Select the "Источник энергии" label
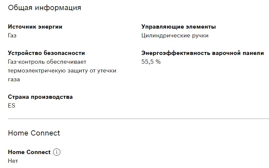Screen dimensions: 269x168 [35, 27]
